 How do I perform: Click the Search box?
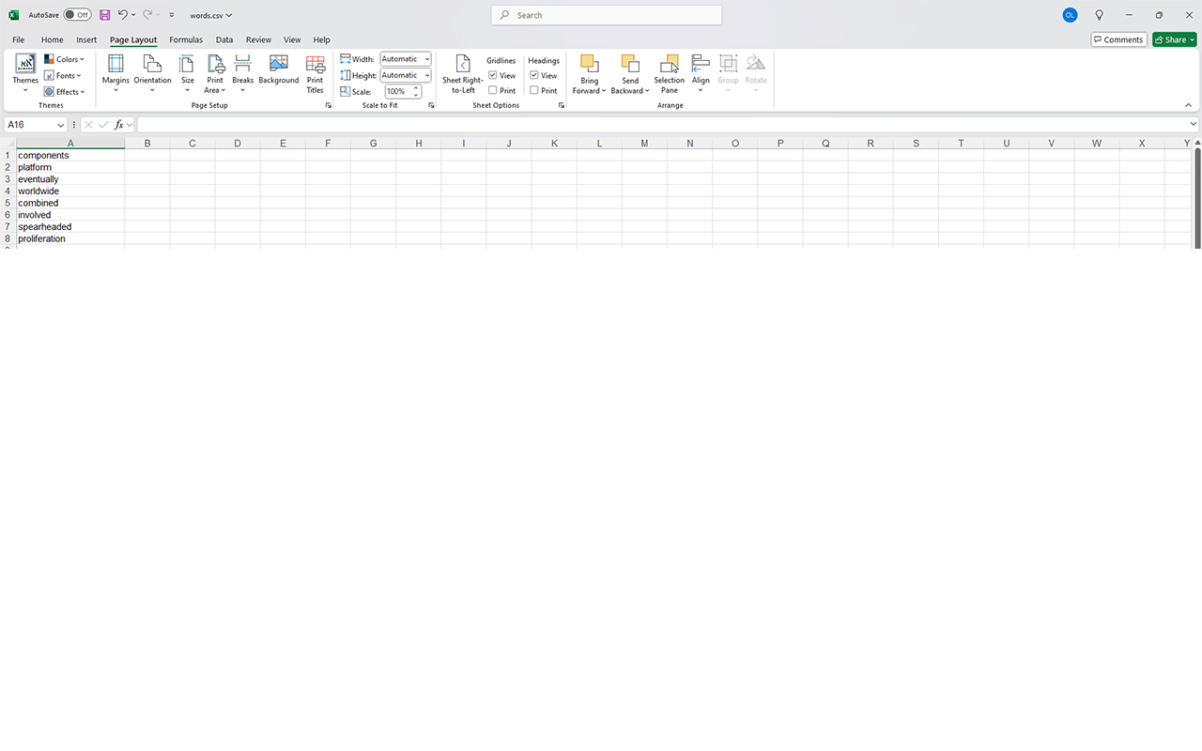607,15
